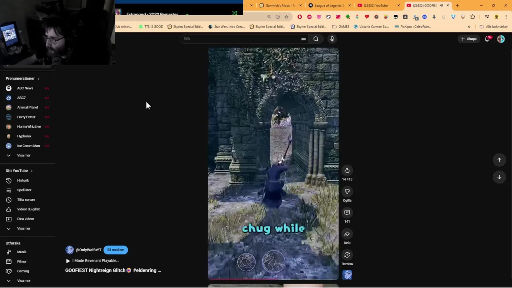Viewport: 512px width, 288px height.
Task: Share the short using Dela arrow
Action: [347, 234]
